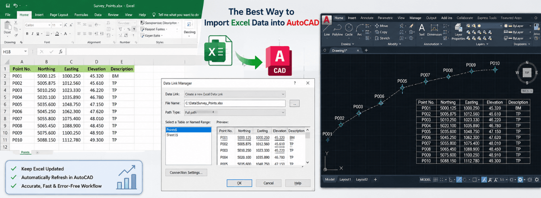This screenshot has width=541, height=198.
Task: Click the Fill Color bucket in Excel
Action: click(58, 34)
